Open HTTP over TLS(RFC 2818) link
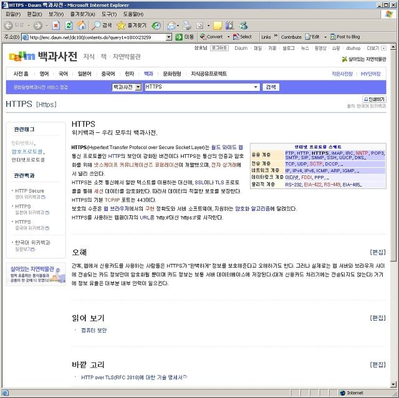399x398 pixels. coord(132,377)
